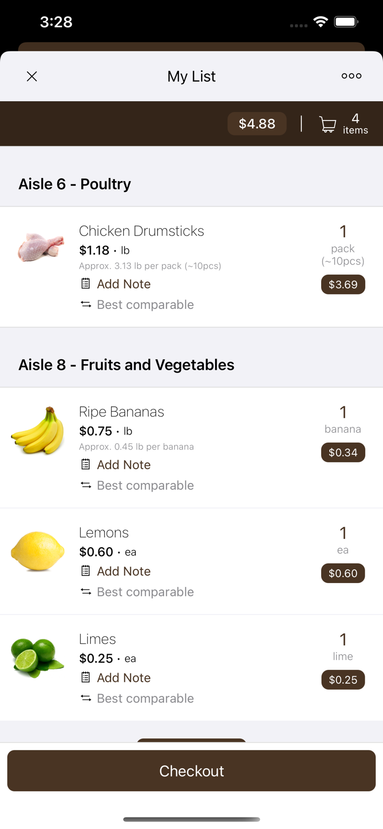The height and width of the screenshot is (829, 383).
Task: Click the swap arrows icon for Limes
Action: (x=86, y=699)
